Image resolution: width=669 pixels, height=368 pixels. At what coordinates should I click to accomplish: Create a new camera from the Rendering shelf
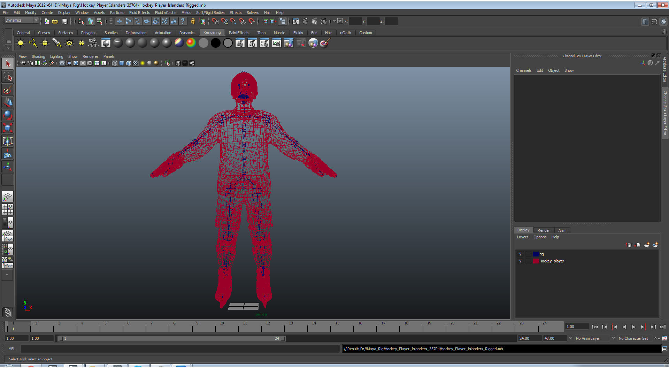[x=93, y=43]
